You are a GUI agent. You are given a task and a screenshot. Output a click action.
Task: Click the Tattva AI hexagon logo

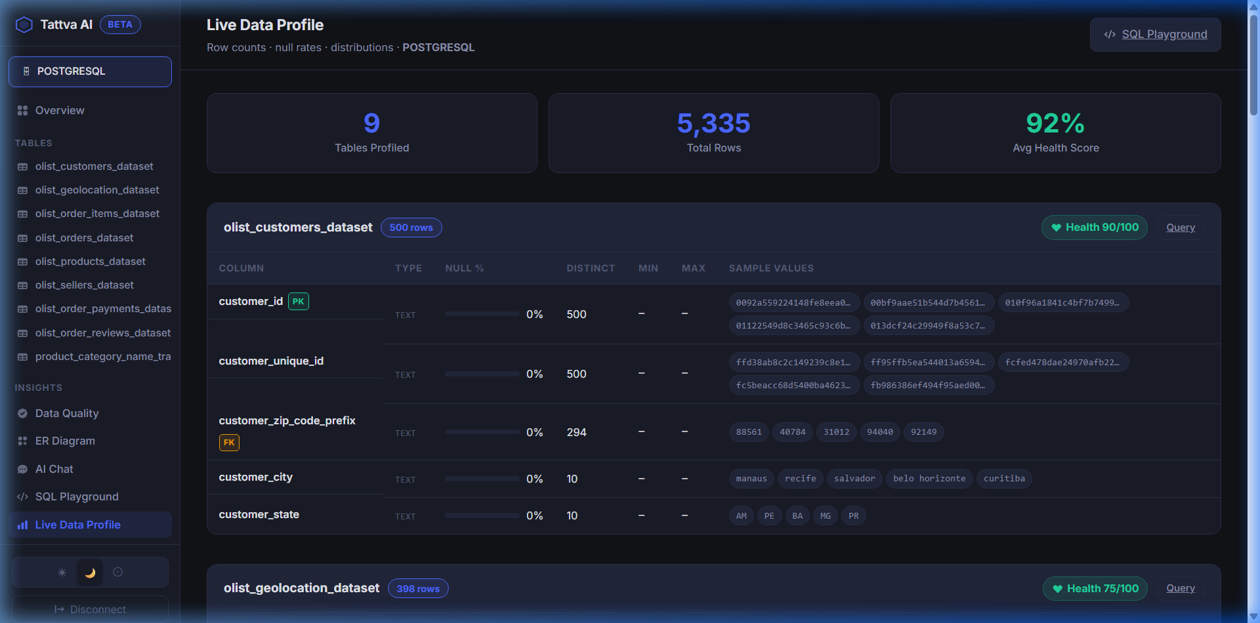[24, 24]
